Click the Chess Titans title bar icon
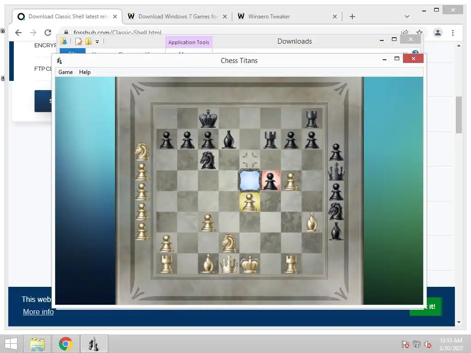Viewport: 471px width, 353px height. pyautogui.click(x=59, y=61)
